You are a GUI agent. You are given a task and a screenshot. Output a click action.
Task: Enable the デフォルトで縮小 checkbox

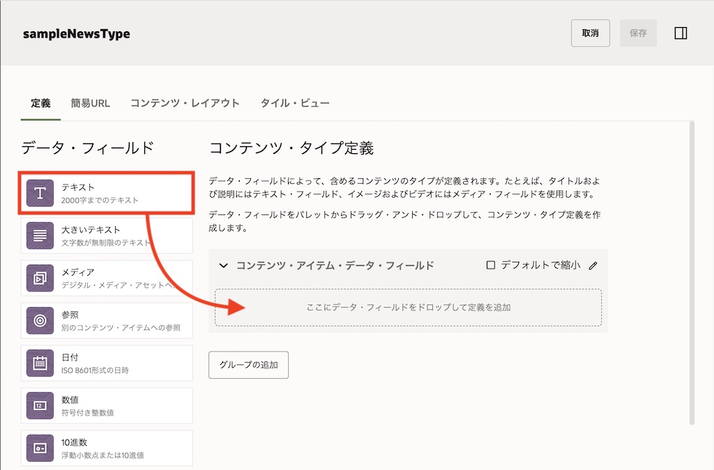491,265
